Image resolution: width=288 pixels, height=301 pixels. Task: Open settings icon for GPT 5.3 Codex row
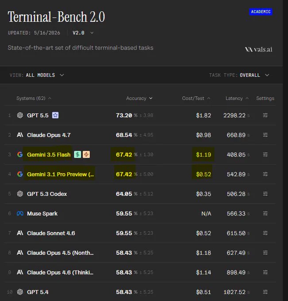click(x=265, y=194)
